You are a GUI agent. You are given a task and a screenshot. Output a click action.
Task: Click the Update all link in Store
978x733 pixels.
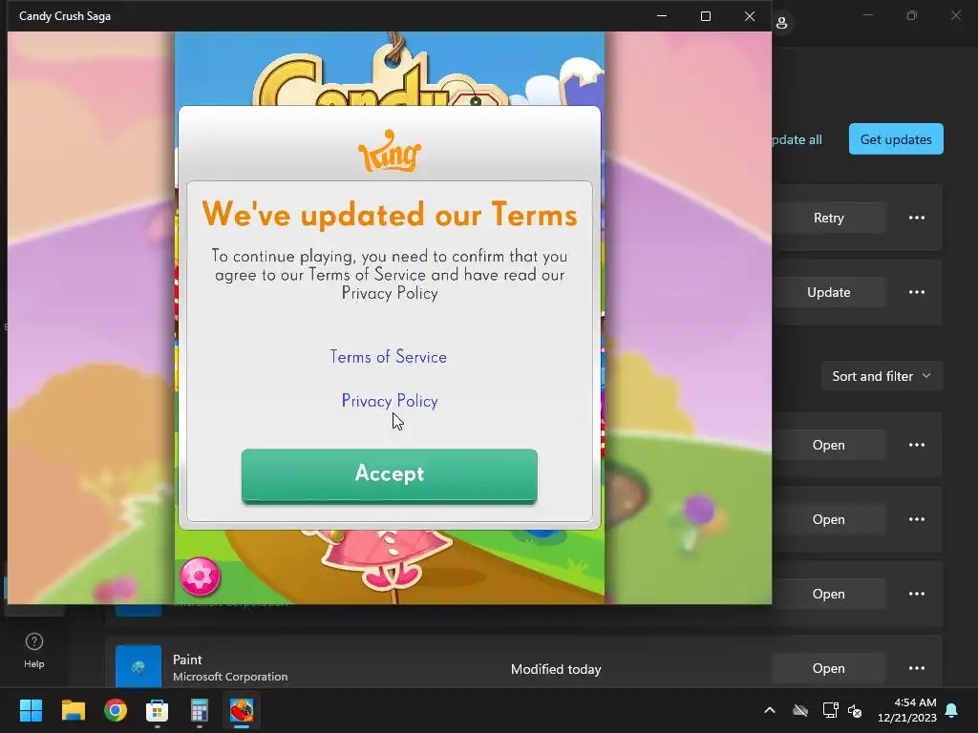click(797, 139)
